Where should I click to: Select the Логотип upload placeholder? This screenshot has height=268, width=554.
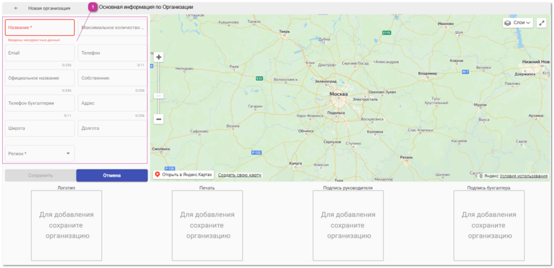pyautogui.click(x=66, y=226)
